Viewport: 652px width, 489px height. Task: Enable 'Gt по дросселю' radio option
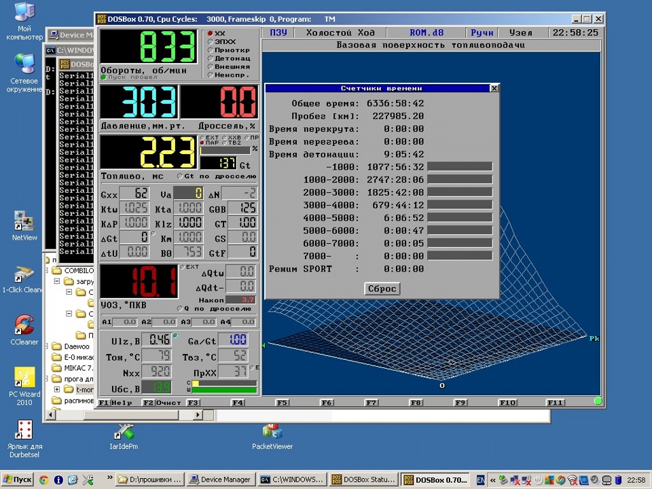coord(179,177)
